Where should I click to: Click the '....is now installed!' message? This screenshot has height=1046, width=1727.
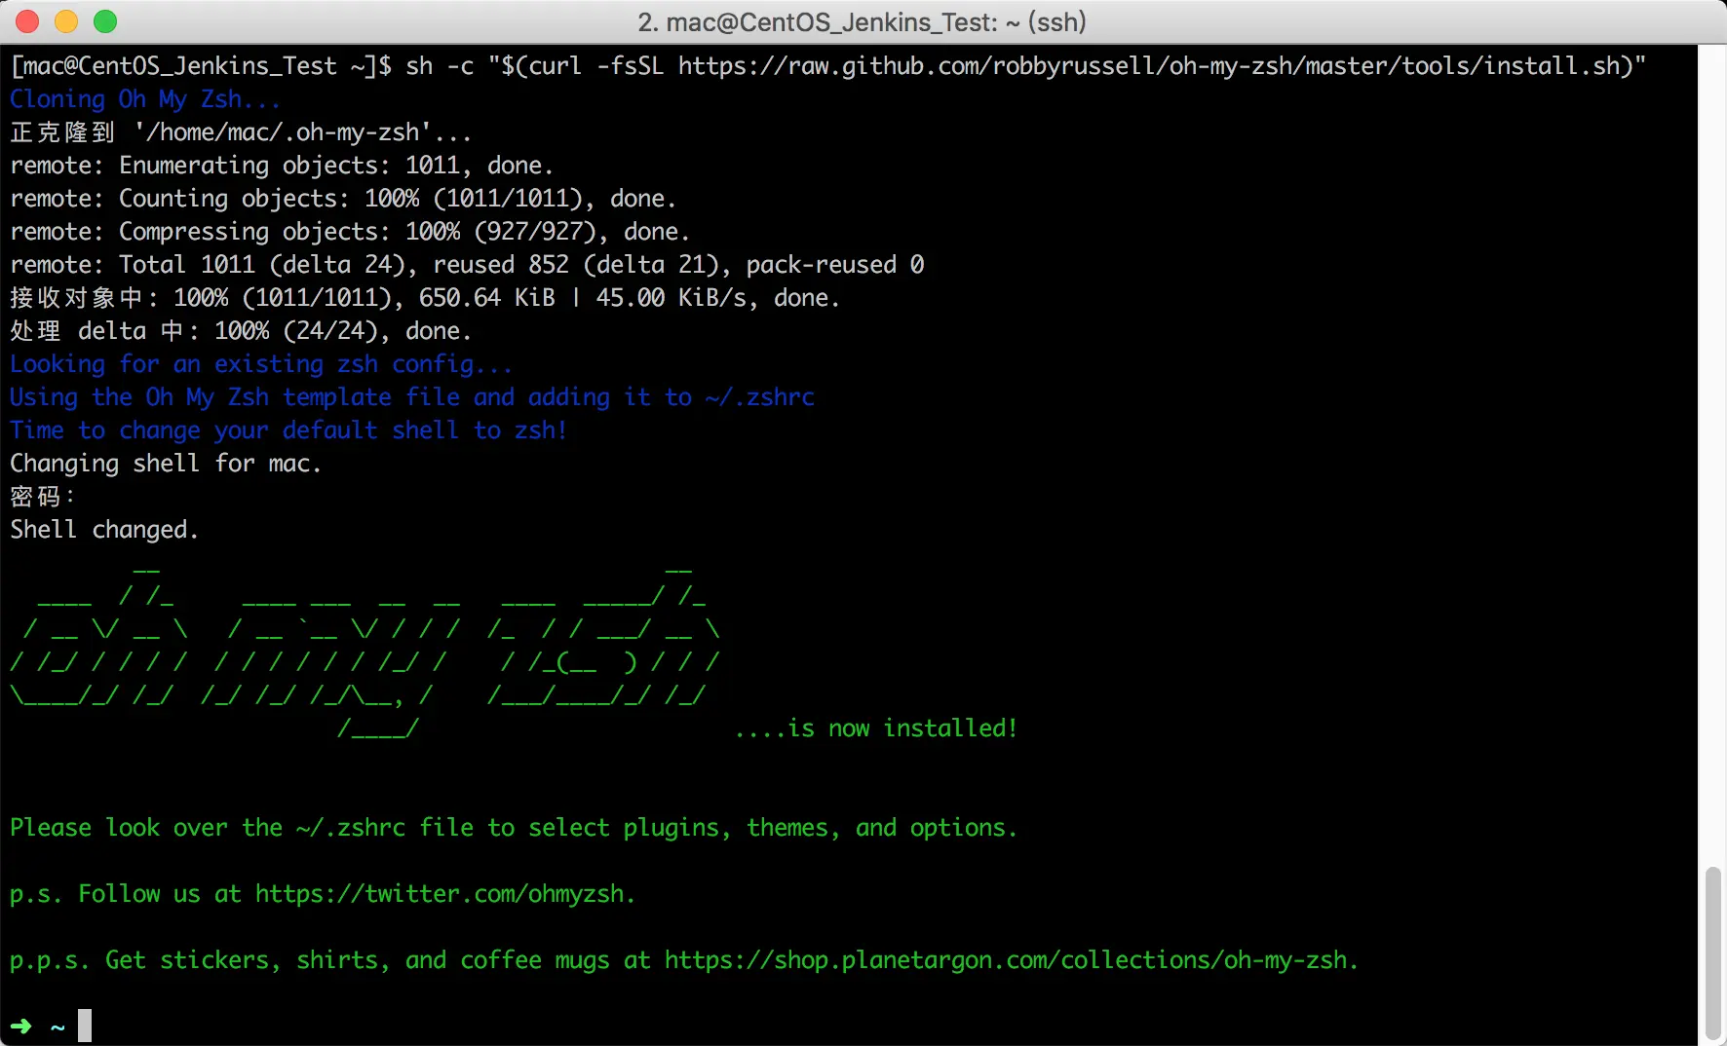(x=875, y=728)
